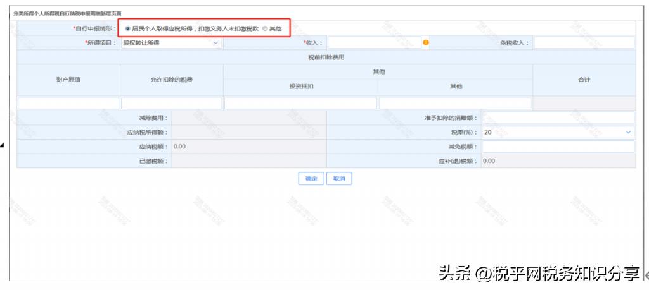Click the 准予扣除的捐赠额 input field
649x290 pixels.
(x=558, y=118)
